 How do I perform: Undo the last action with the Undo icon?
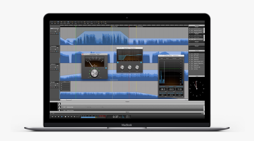(92, 23)
